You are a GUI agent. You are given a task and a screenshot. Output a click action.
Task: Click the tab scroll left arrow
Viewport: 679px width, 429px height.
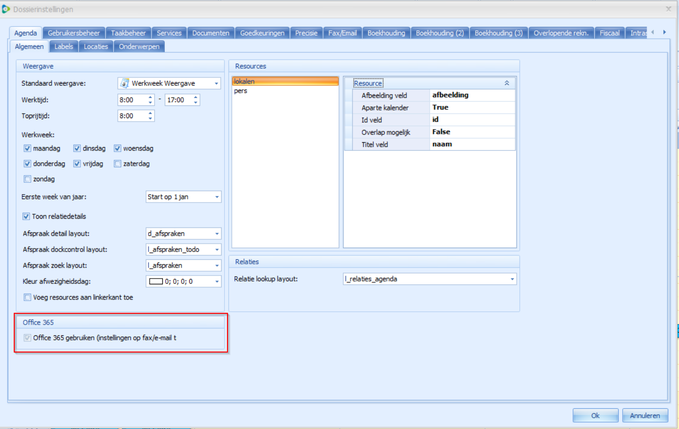click(x=653, y=32)
